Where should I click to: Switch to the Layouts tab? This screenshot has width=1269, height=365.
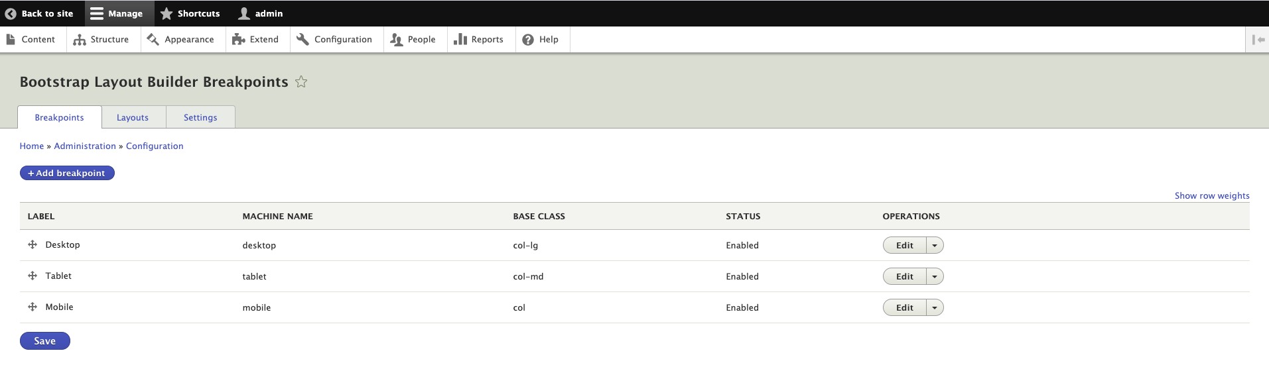(133, 118)
